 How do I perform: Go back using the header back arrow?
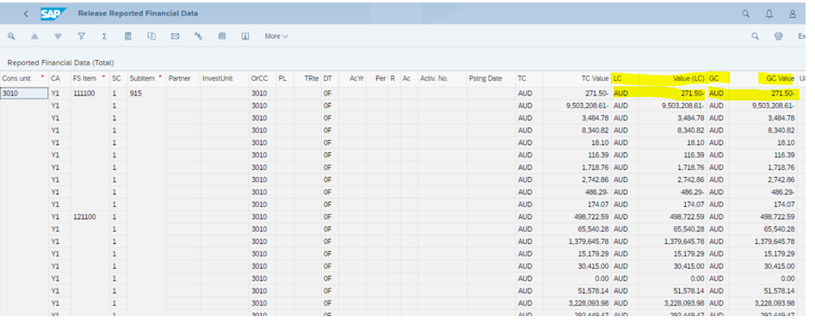coord(26,14)
